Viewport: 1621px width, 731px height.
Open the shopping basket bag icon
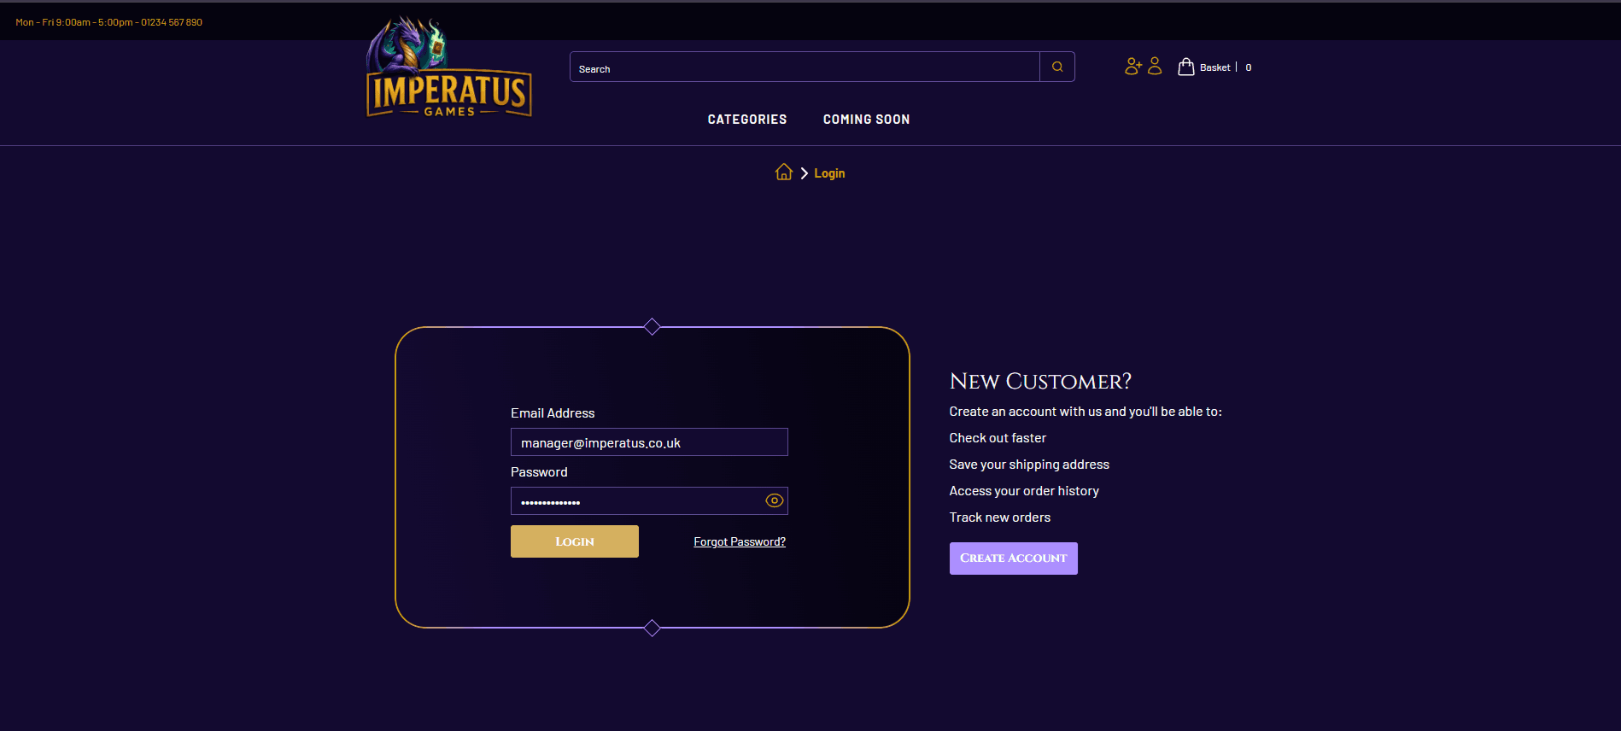1186,67
